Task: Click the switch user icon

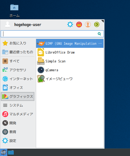Action: click(88, 24)
